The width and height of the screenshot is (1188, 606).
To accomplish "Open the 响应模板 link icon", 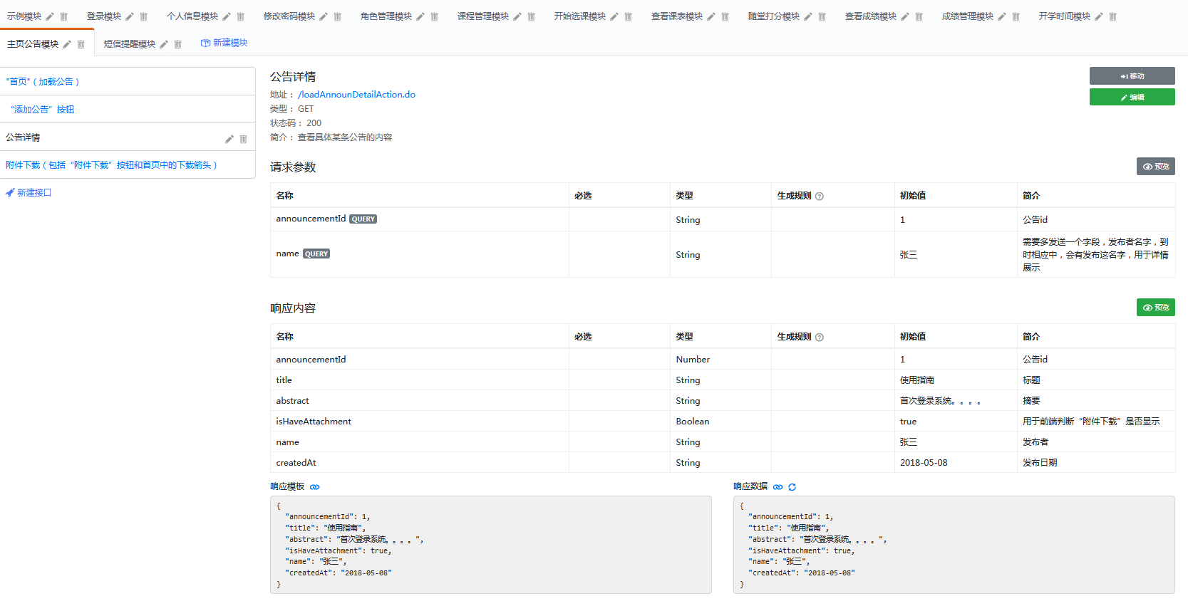I will tap(315, 487).
